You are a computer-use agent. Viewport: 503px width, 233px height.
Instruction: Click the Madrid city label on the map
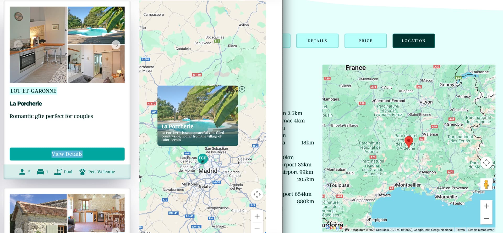click(208, 171)
